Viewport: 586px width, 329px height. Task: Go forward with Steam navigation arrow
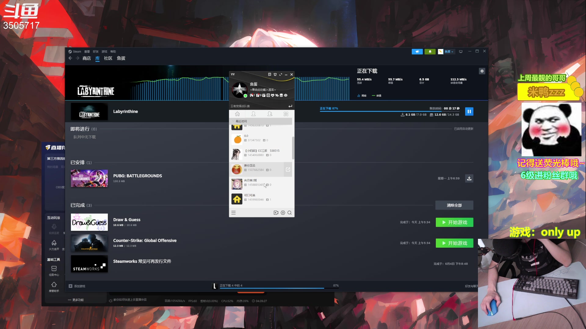[78, 58]
